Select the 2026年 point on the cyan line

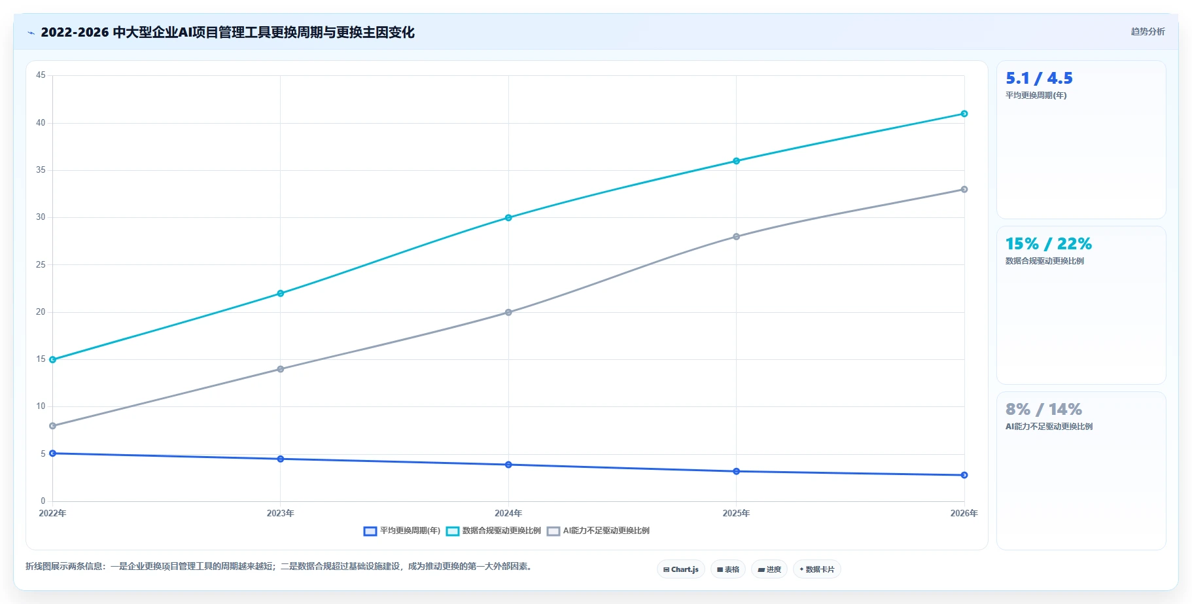[x=964, y=114]
